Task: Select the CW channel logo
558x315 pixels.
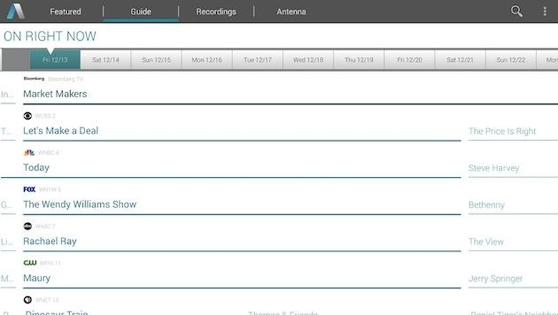Action: (x=29, y=263)
